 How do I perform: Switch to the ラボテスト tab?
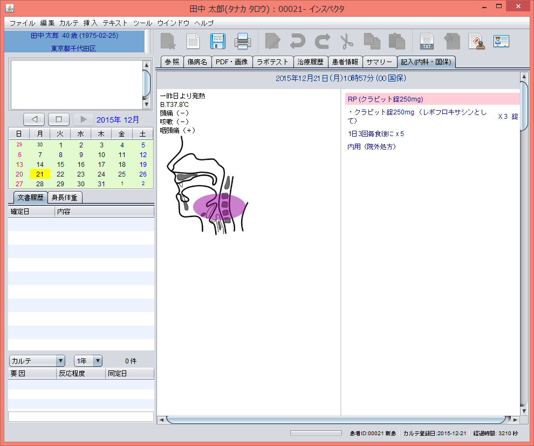tap(273, 62)
